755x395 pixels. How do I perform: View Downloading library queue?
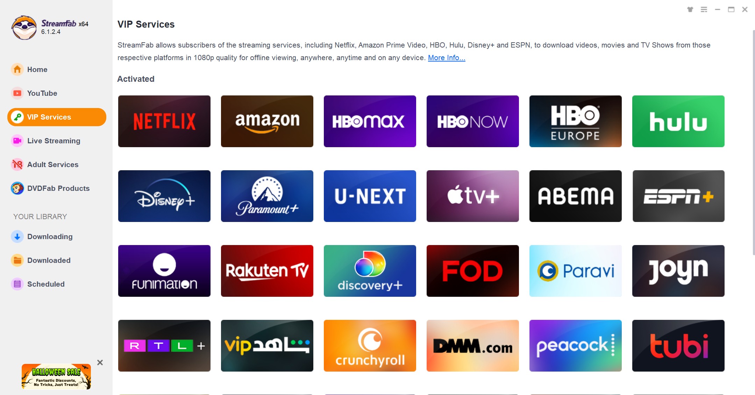coord(50,236)
